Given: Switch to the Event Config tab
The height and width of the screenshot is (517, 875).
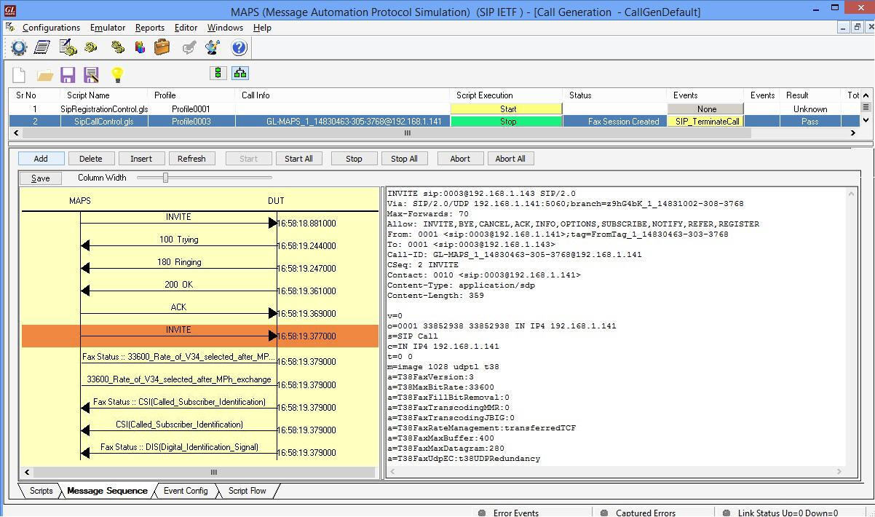Looking at the screenshot, I should click(x=186, y=491).
